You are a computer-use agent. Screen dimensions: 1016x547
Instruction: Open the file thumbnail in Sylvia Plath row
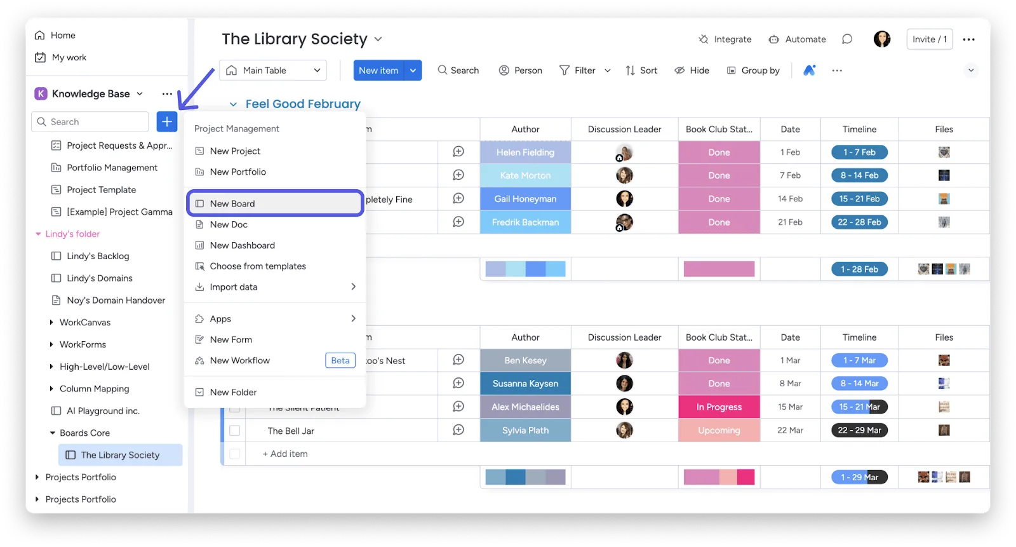tap(944, 430)
